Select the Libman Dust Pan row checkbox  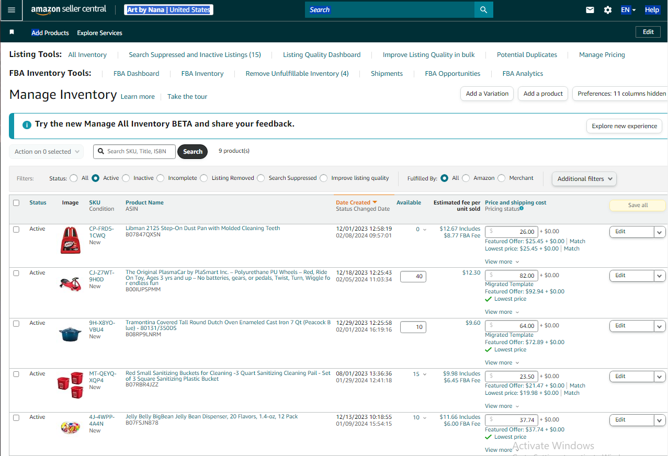(x=16, y=229)
